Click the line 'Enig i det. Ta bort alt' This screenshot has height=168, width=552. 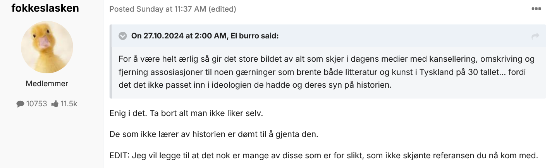pyautogui.click(x=187, y=114)
